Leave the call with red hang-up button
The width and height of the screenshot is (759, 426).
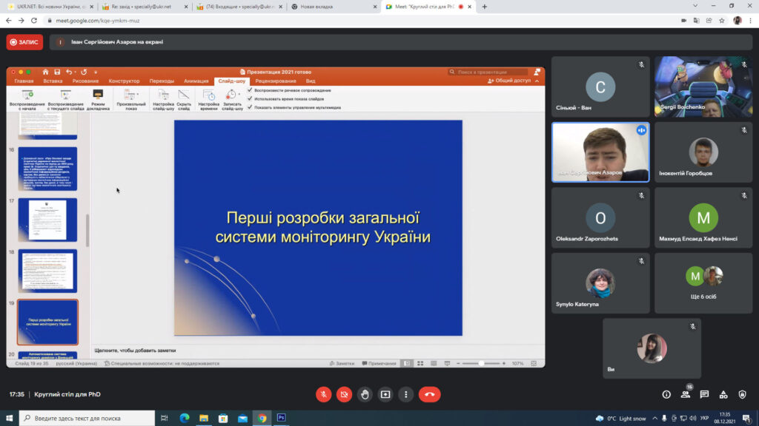[x=429, y=394]
